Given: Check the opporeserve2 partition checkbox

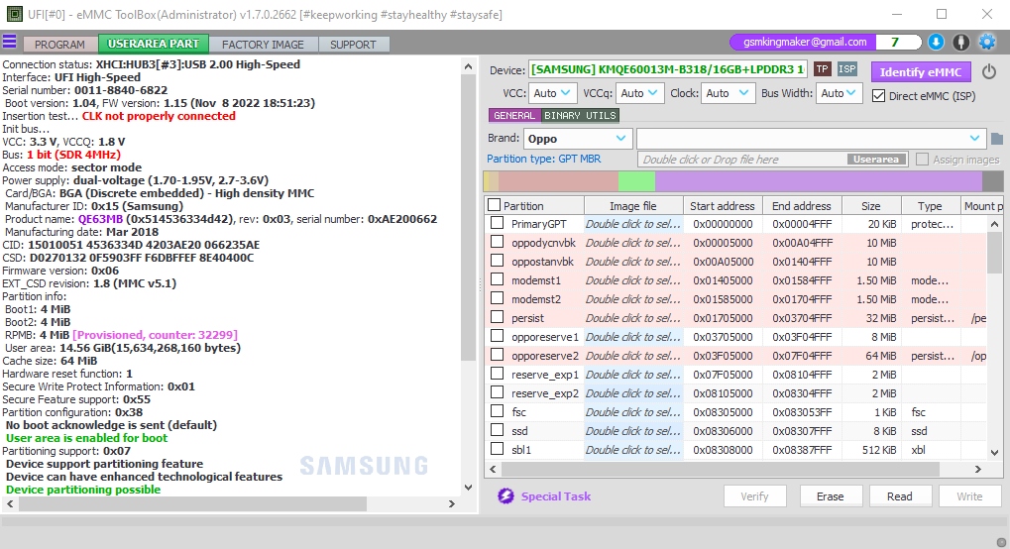Looking at the screenshot, I should (497, 355).
